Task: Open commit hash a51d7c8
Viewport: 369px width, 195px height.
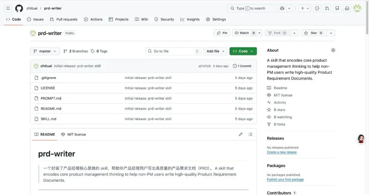Action: pos(204,66)
